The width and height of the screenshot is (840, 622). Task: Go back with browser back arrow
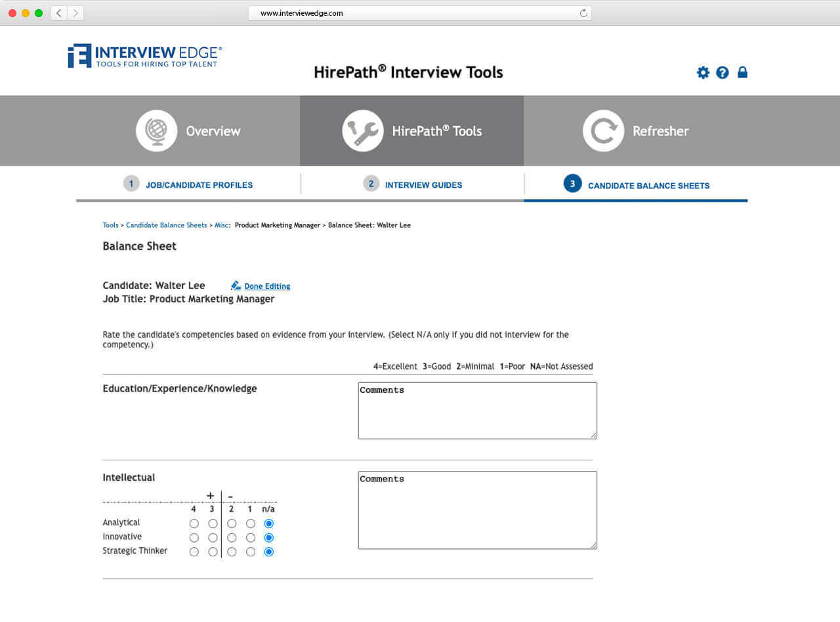pos(59,13)
